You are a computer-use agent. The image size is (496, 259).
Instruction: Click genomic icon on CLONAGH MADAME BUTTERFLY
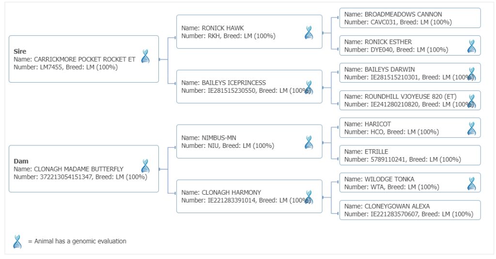145,166
